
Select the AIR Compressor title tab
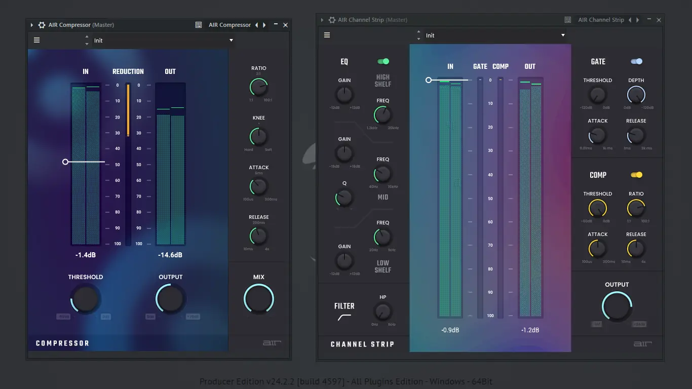229,24
